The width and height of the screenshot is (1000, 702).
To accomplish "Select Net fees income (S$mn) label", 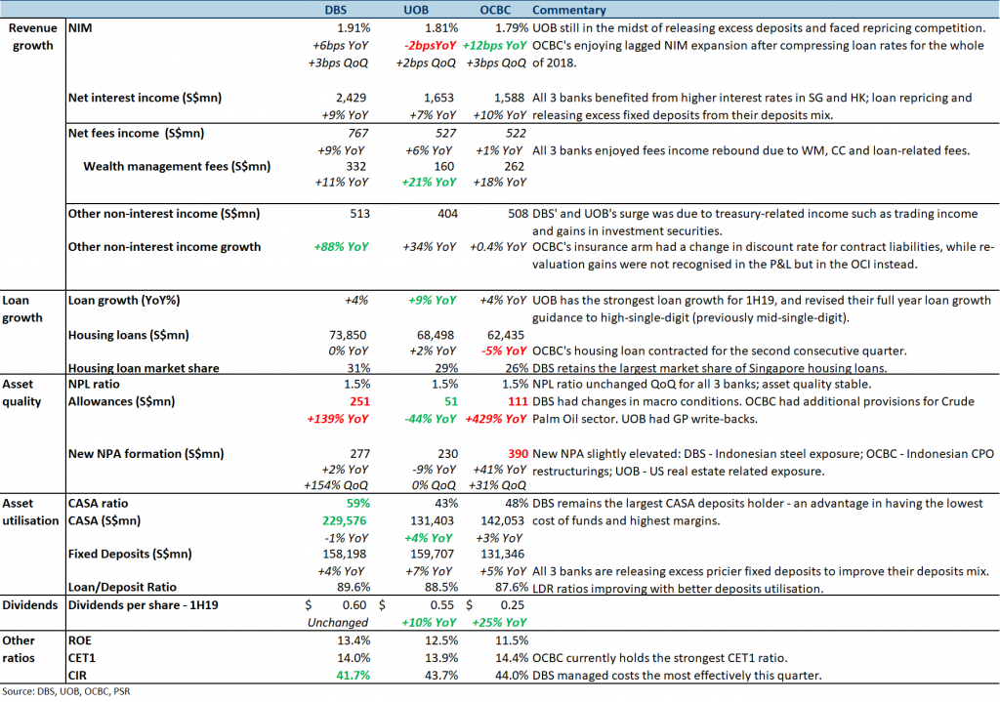I will coord(136,133).
